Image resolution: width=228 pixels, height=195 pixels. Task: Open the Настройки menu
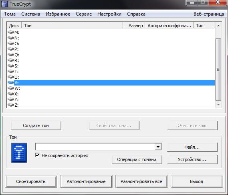click(x=109, y=14)
